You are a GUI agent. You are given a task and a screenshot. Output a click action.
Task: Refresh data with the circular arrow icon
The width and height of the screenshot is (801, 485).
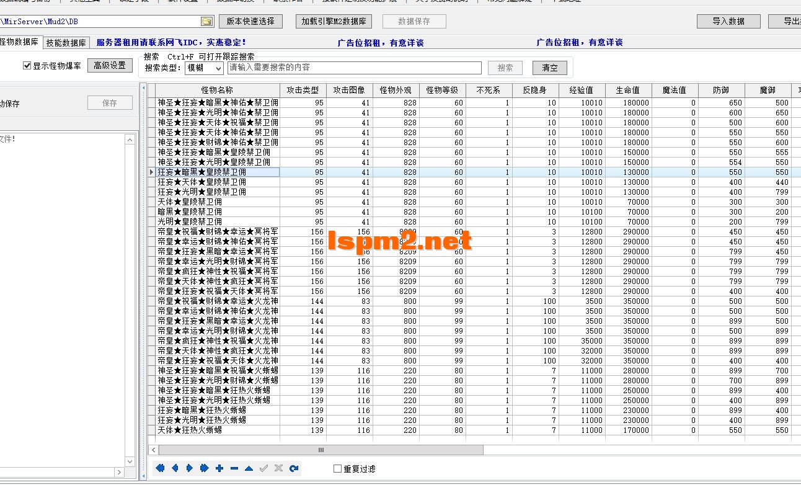click(293, 468)
